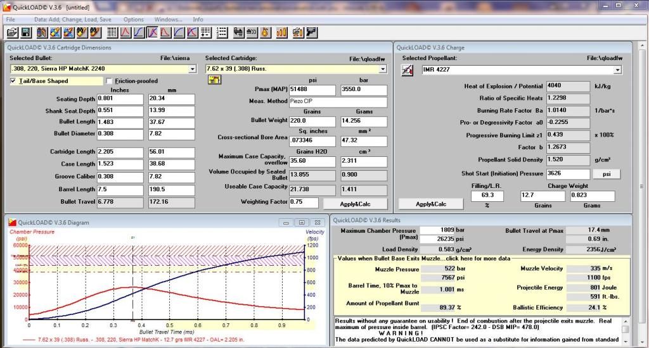Open the File menu
This screenshot has width=649, height=348.
[x=10, y=20]
